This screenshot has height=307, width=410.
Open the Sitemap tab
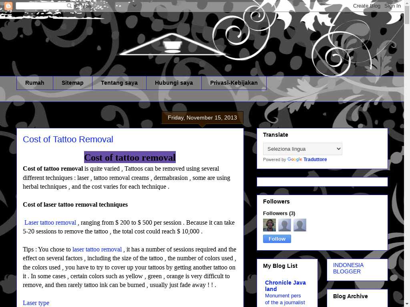click(x=72, y=83)
